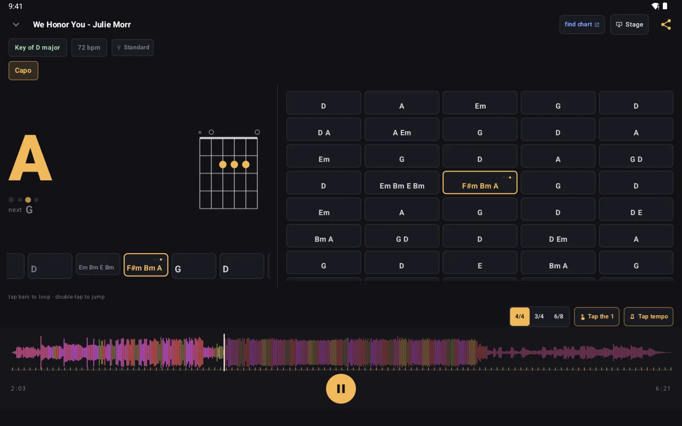Seek using the song waveform

(341, 353)
